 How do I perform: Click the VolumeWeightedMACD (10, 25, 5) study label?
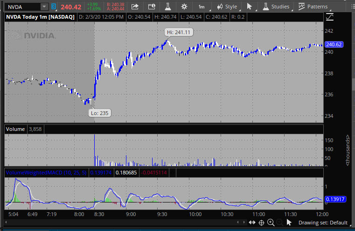[x=46, y=173]
